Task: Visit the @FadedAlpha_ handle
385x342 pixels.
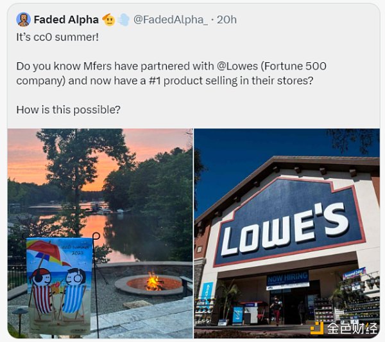Action: (x=171, y=19)
